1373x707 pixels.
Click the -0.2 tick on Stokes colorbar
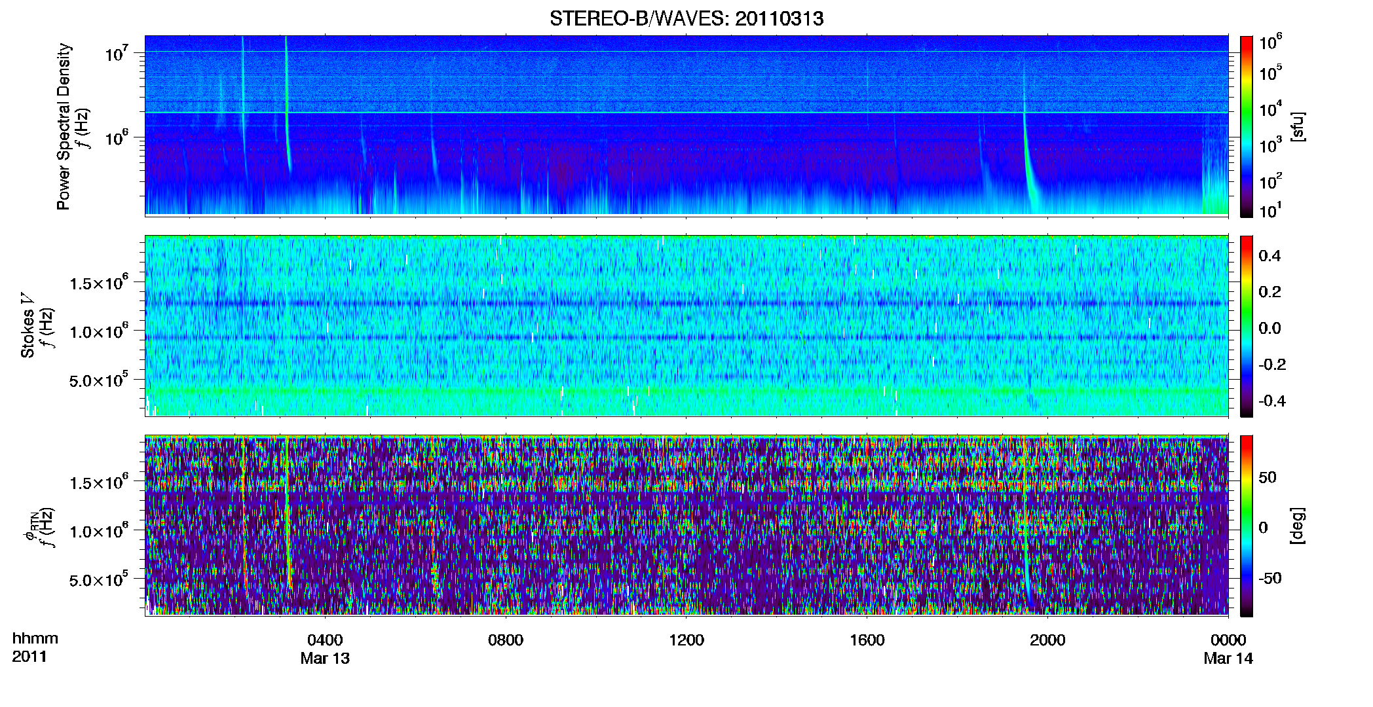point(1272,365)
